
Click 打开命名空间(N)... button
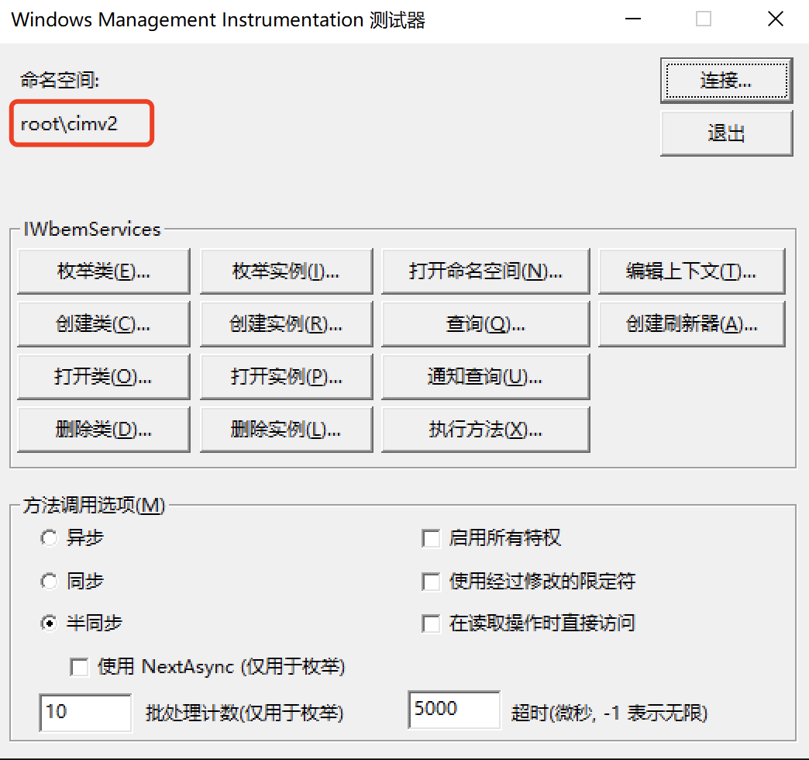(486, 271)
